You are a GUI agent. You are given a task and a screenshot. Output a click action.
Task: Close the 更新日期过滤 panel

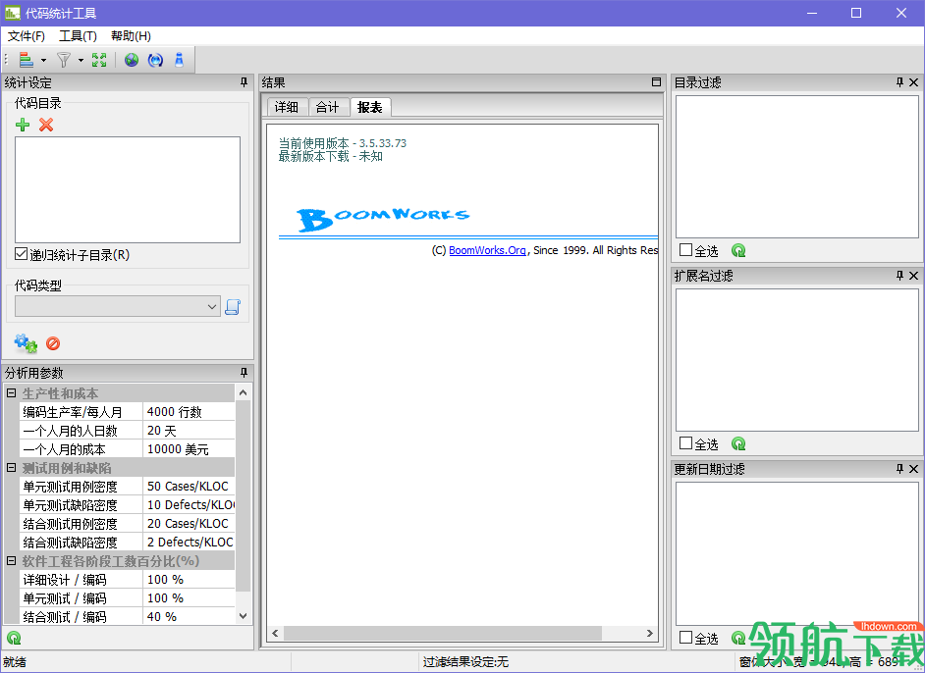pos(914,469)
